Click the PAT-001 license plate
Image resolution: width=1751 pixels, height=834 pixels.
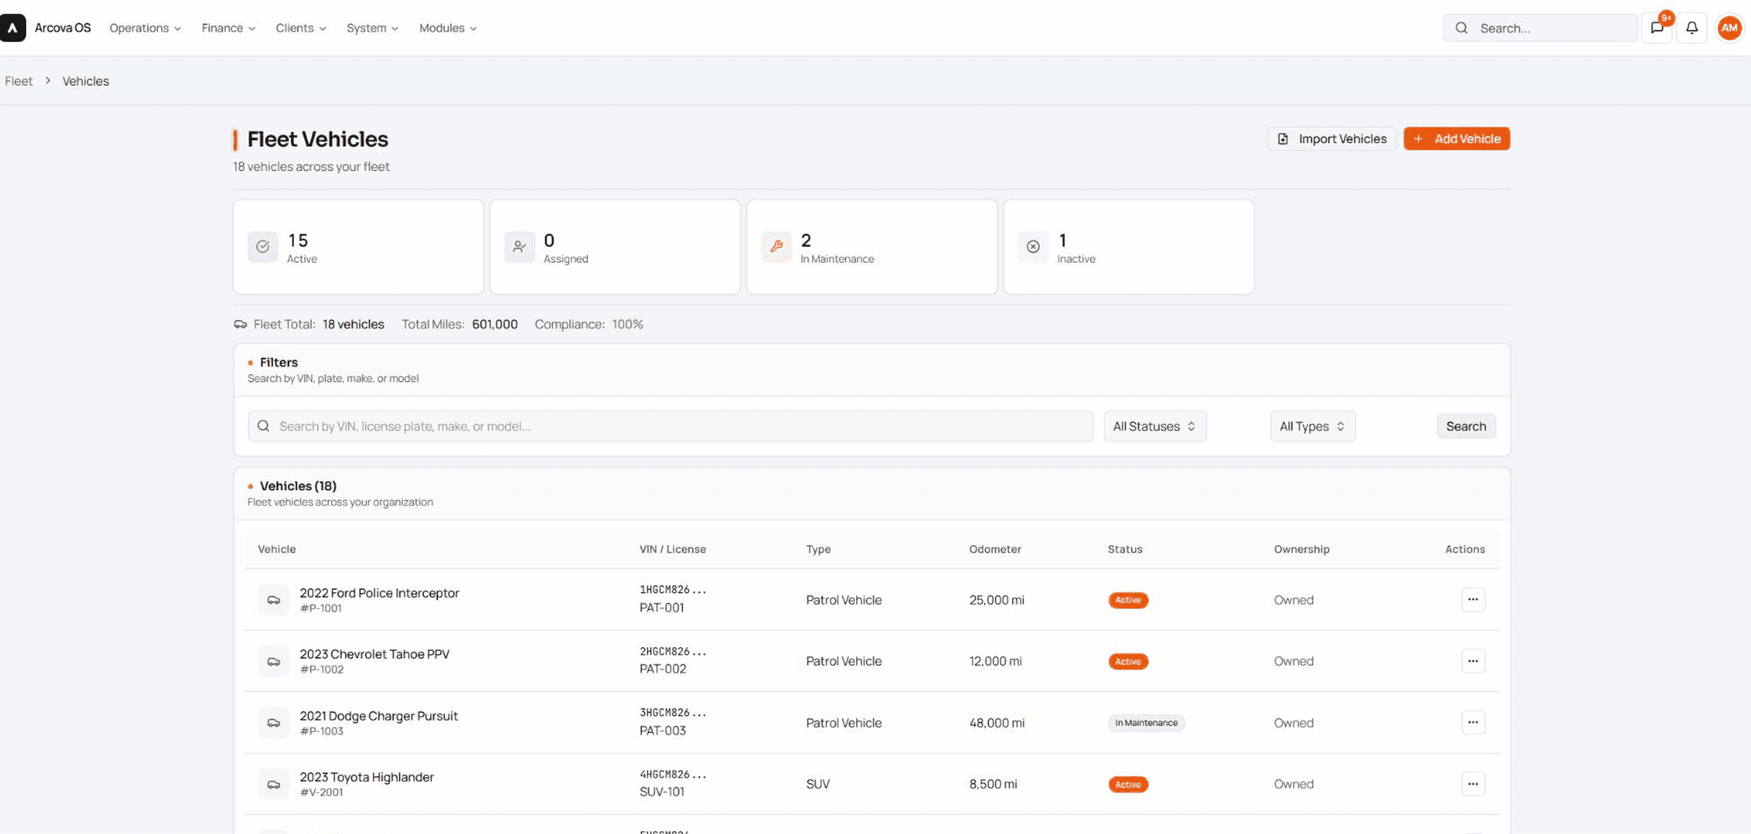tap(661, 608)
